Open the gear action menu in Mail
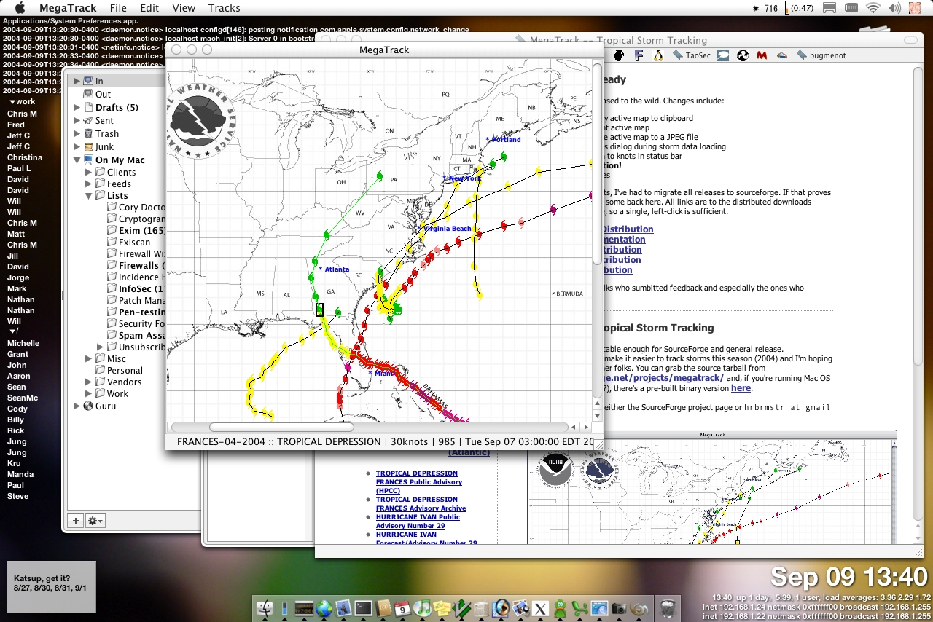This screenshot has height=622, width=933. point(95,521)
